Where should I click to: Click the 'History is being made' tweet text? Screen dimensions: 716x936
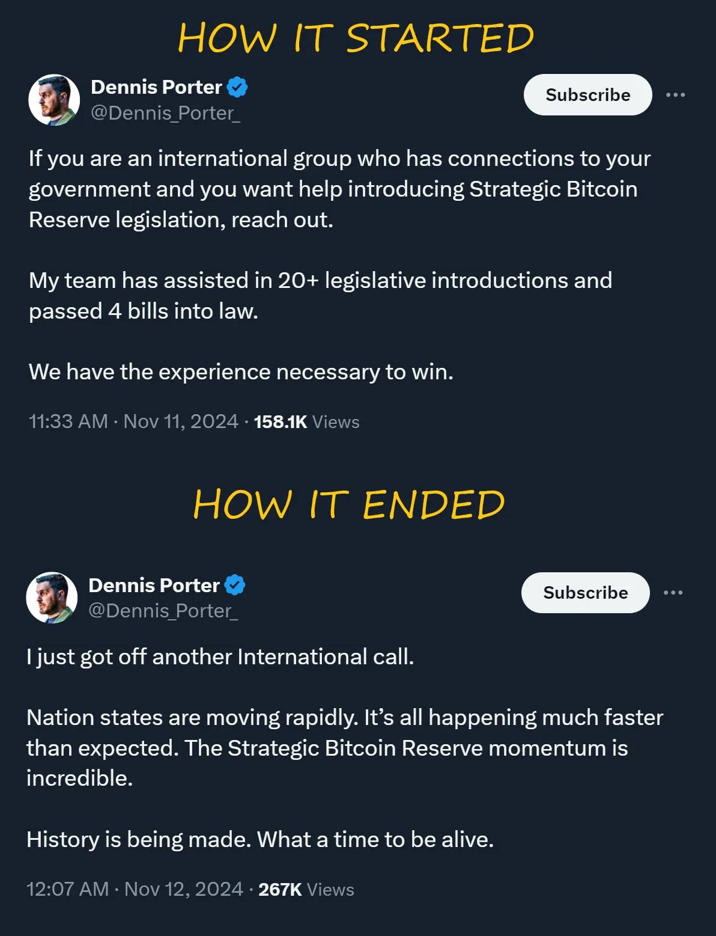pos(259,839)
